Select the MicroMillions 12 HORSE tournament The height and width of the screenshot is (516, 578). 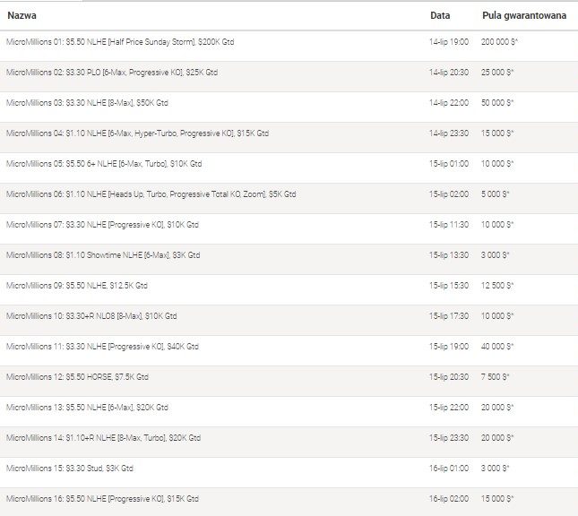(x=77, y=377)
